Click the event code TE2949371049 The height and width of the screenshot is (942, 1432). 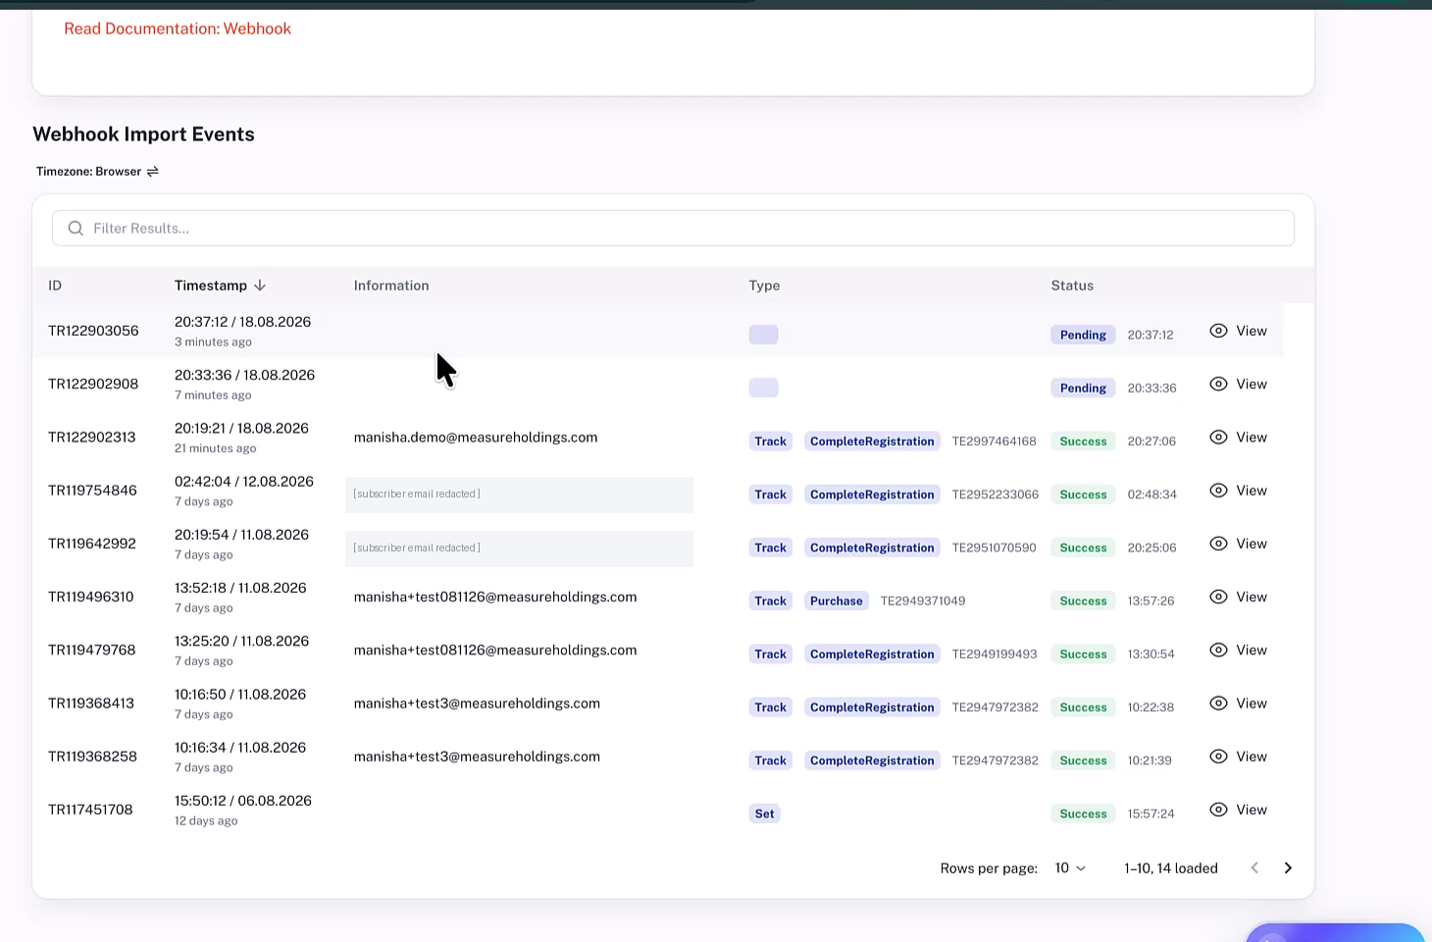click(923, 601)
